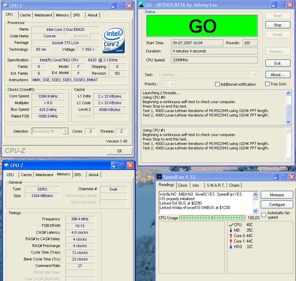Click CPU-Z title icon in top window
296x281 pixels.
[5, 6]
